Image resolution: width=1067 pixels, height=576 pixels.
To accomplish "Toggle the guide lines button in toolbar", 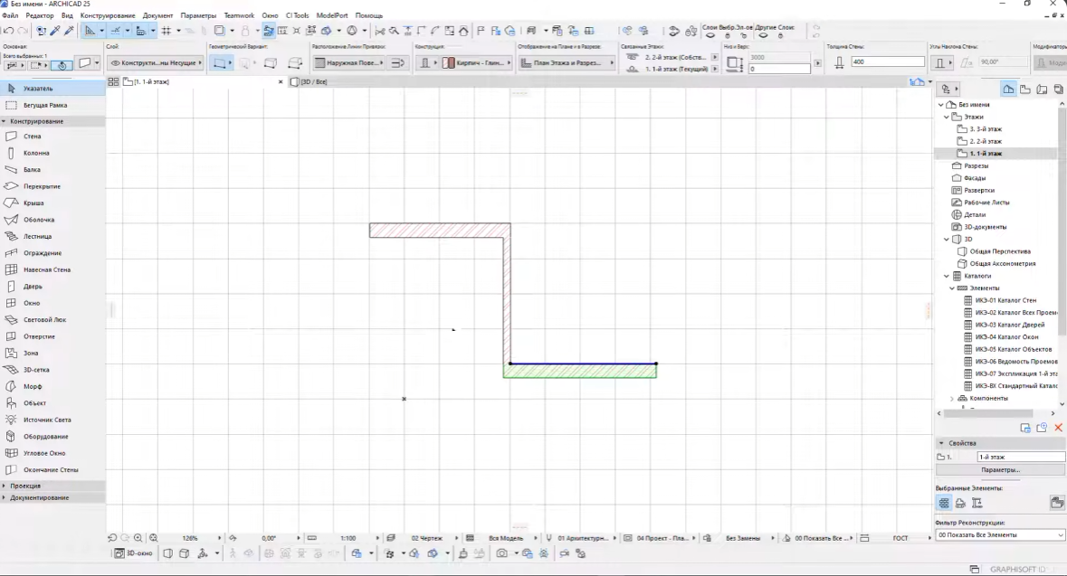I will click(116, 31).
